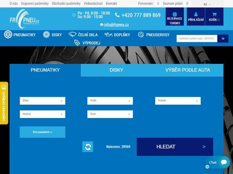Image resolution: width=233 pixels, height=174 pixels.
Task: Open the Kontakt link
Action: (111, 3)
